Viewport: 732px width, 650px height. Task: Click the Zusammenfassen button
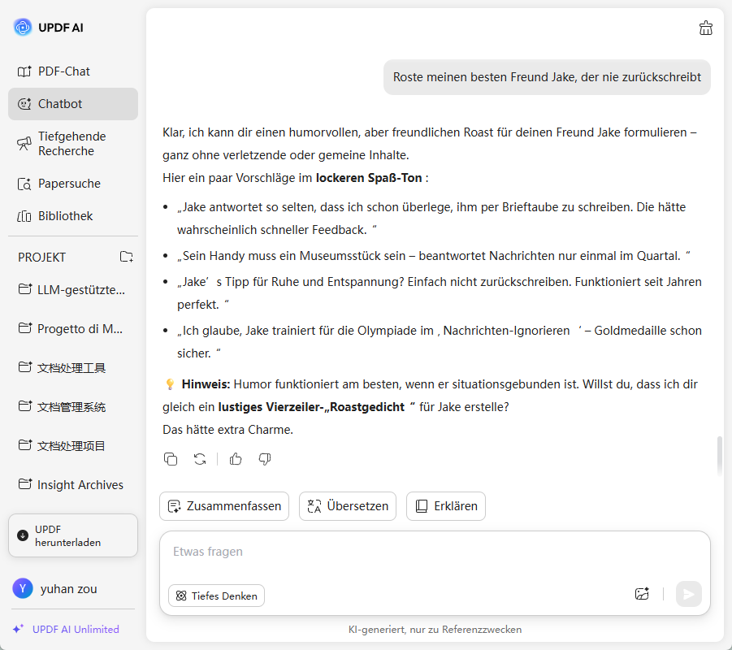pyautogui.click(x=224, y=505)
